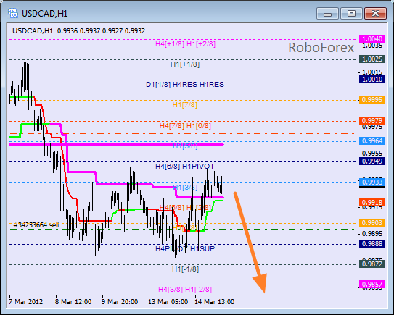Click the 0.9979 red price tag
The height and width of the screenshot is (315, 394).
point(372,121)
